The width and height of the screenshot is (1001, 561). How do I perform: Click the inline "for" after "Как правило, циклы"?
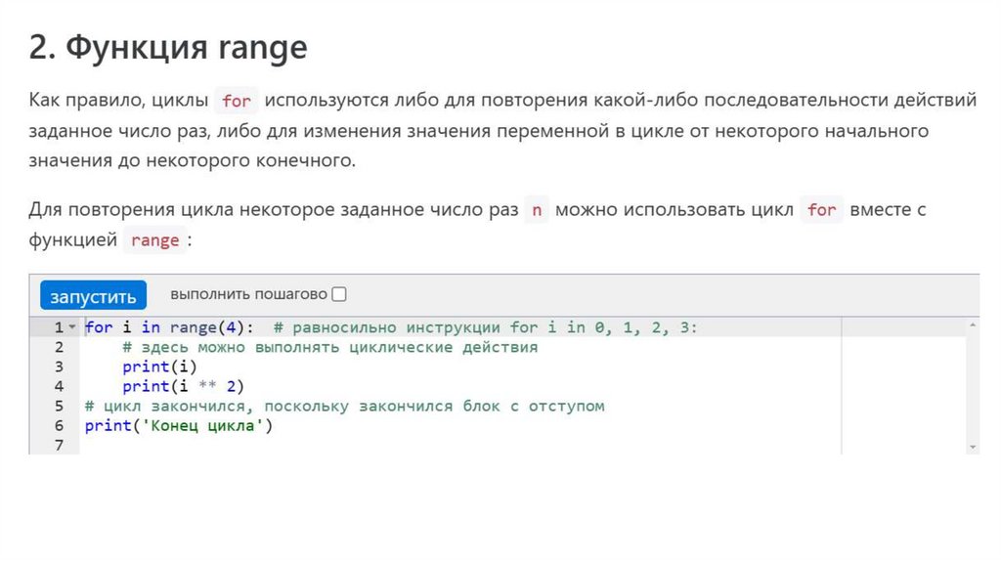coord(237,101)
